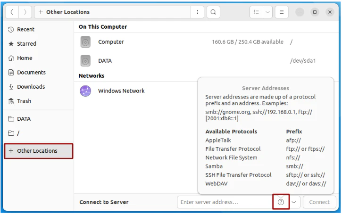Open the hamburger main menu
Screen dimensions: 342x215
pos(282,12)
